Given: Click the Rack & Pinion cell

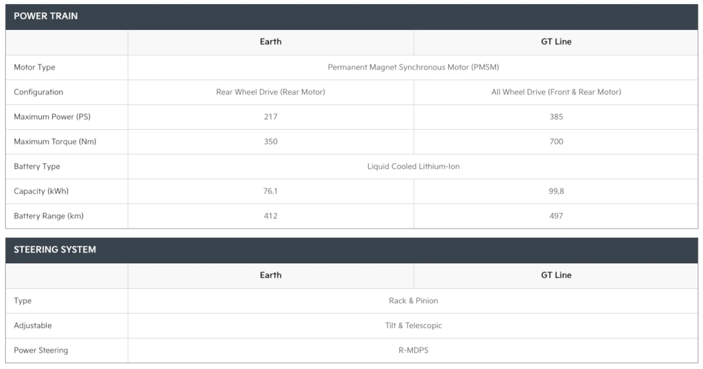Looking at the screenshot, I should 413,301.
